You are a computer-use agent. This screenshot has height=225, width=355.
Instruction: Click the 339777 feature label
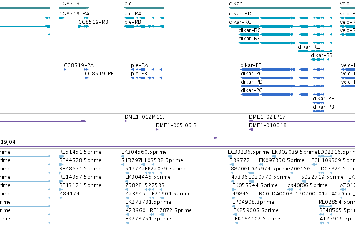tap(240, 160)
